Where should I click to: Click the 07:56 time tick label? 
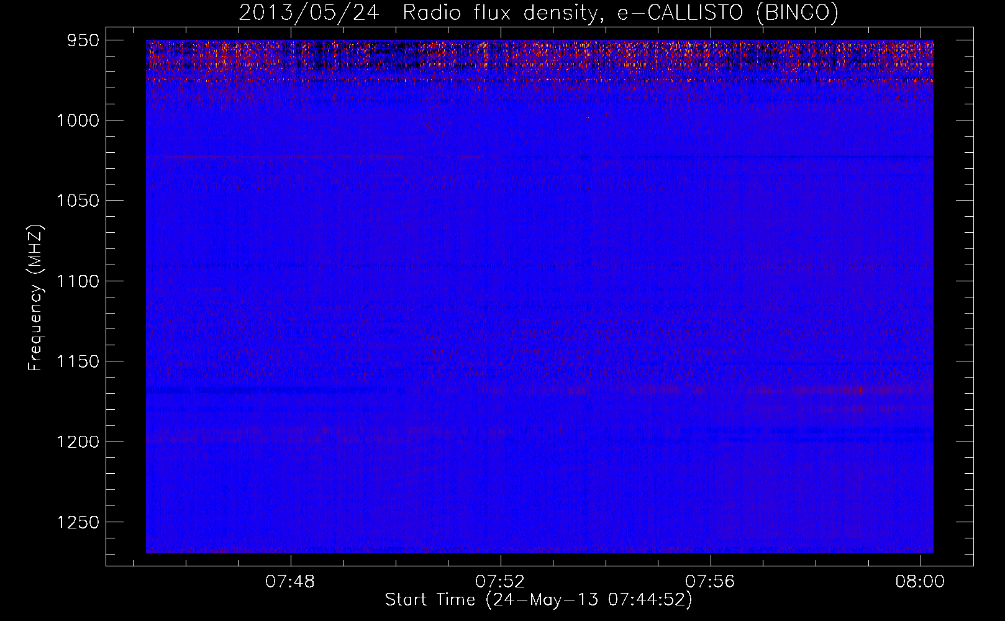point(710,582)
